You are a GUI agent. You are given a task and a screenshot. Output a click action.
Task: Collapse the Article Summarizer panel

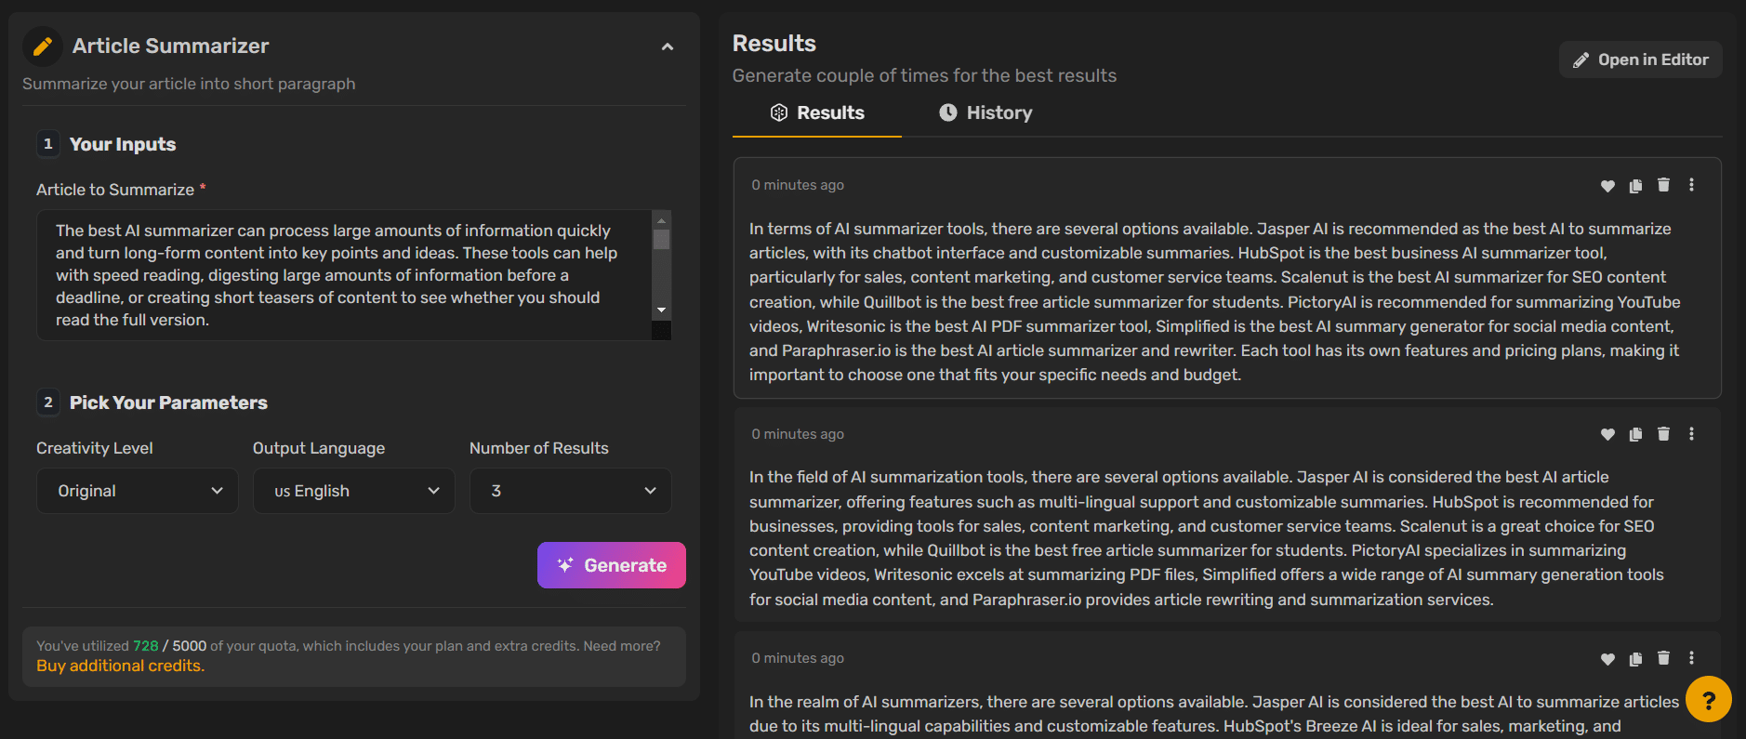668,46
